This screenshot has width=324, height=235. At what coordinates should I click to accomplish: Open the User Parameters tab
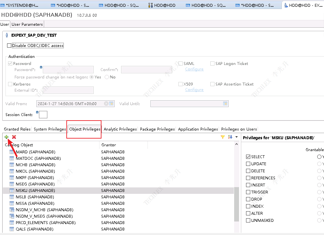[27, 24]
